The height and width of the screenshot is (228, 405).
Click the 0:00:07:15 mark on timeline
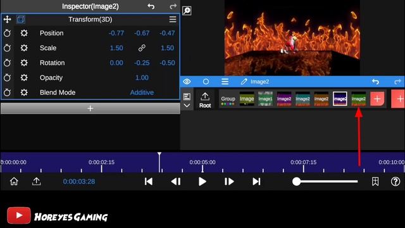pos(304,162)
